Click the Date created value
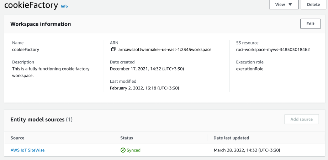The height and width of the screenshot is (160, 328). [147, 69]
